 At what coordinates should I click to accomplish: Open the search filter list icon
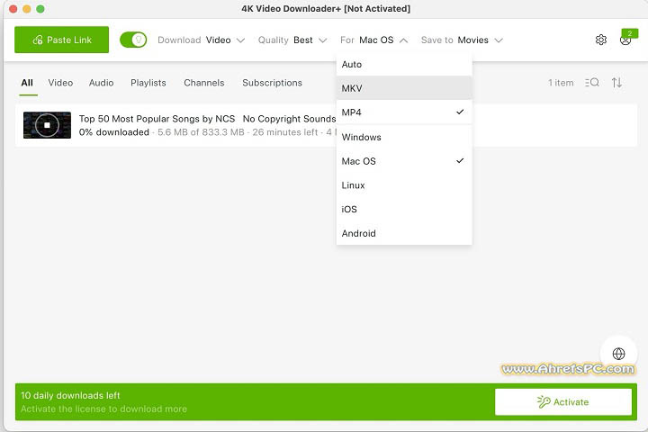pyautogui.click(x=592, y=82)
